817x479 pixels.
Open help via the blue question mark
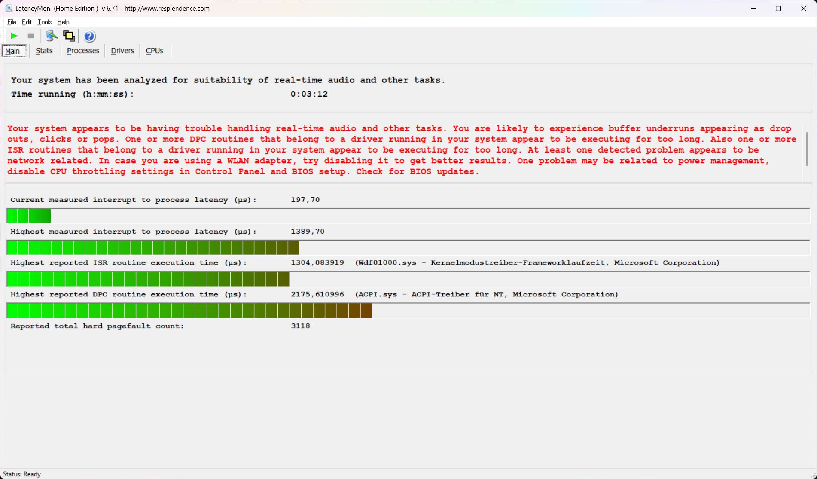pos(89,36)
